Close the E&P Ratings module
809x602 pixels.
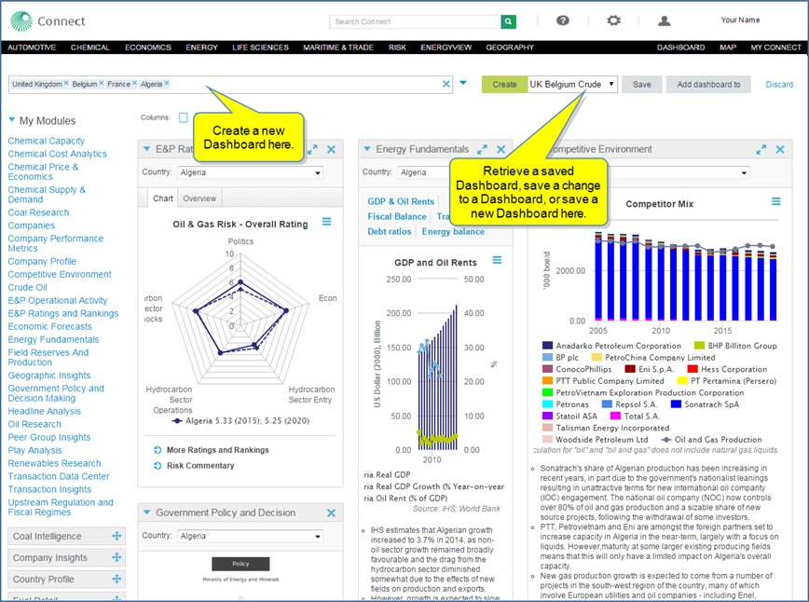coord(331,150)
